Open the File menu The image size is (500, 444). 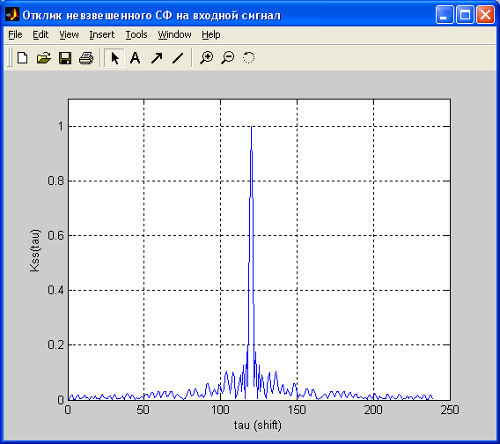15,34
